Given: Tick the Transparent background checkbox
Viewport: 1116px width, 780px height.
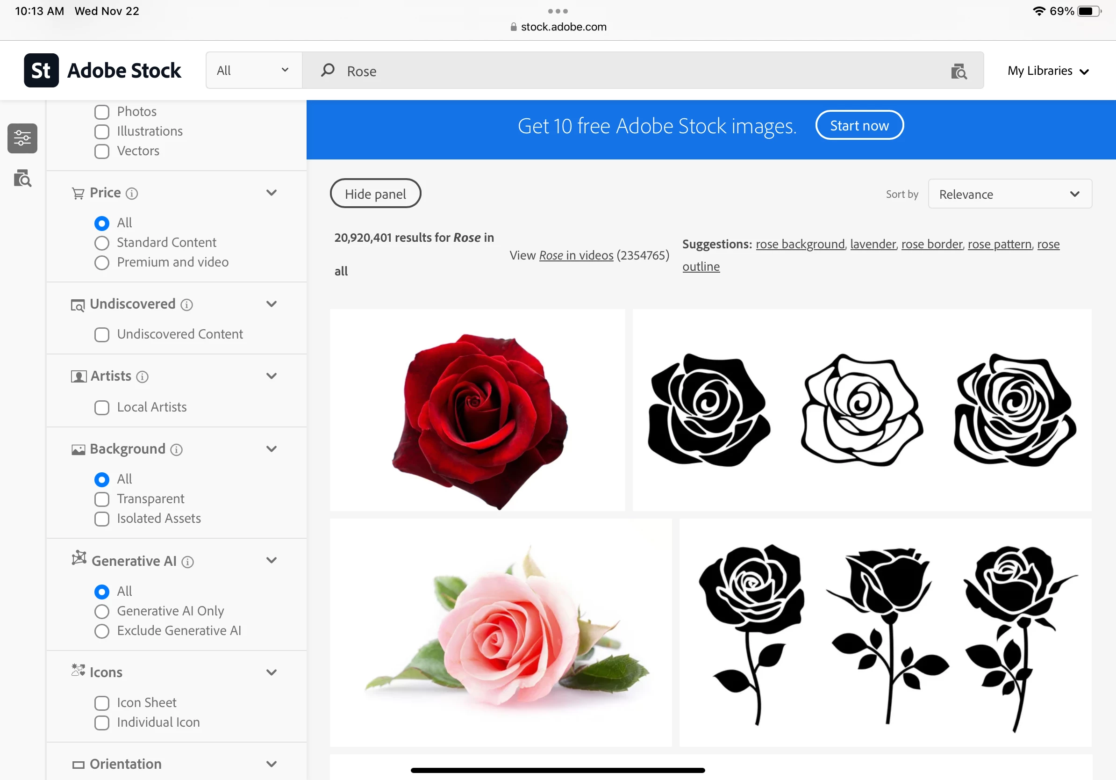Looking at the screenshot, I should click(101, 499).
